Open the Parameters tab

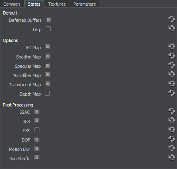pos(85,4)
